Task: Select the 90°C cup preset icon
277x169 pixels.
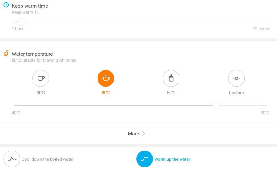Action: pos(41,78)
